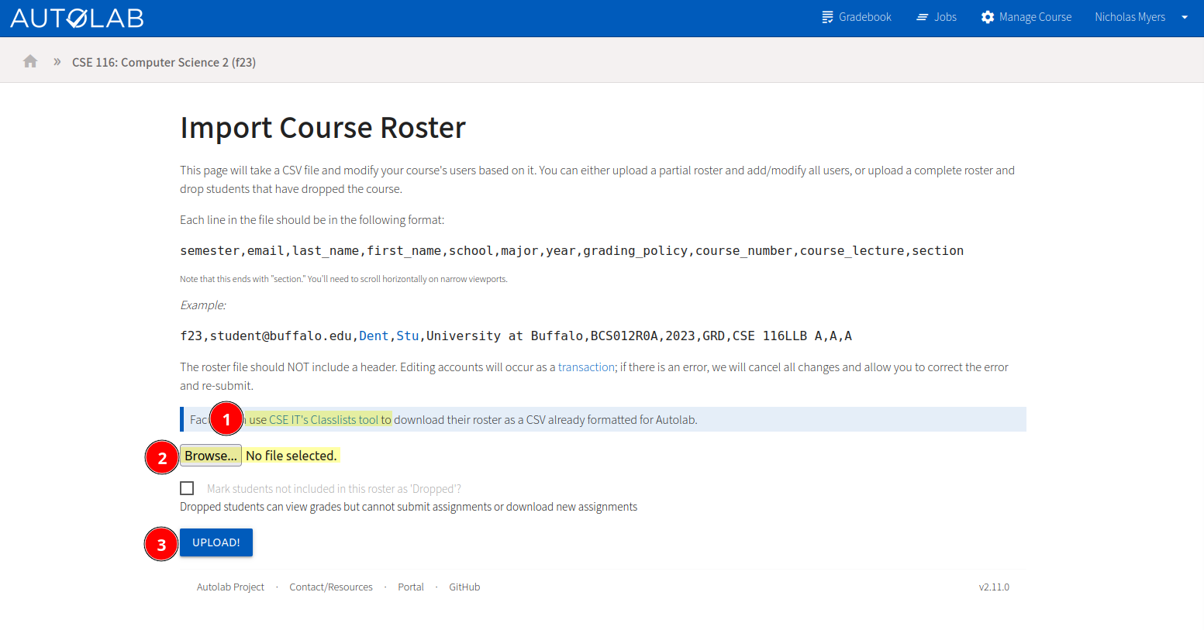1204x630 pixels.
Task: Click the note about ending with "section."
Action: click(343, 279)
